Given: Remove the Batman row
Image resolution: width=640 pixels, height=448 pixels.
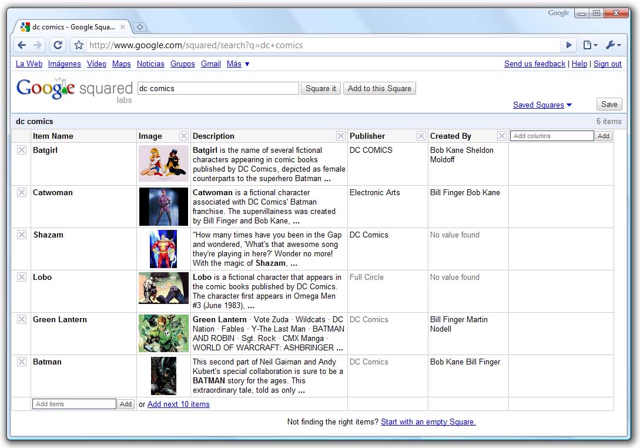Looking at the screenshot, I should click(22, 362).
